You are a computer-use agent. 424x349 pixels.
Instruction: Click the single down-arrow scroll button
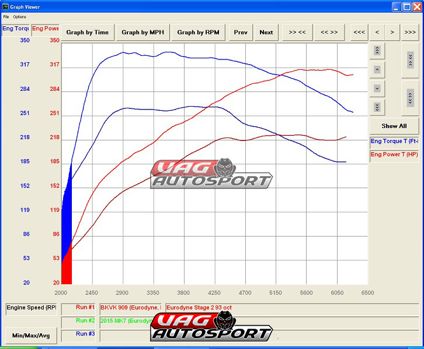[x=377, y=89]
